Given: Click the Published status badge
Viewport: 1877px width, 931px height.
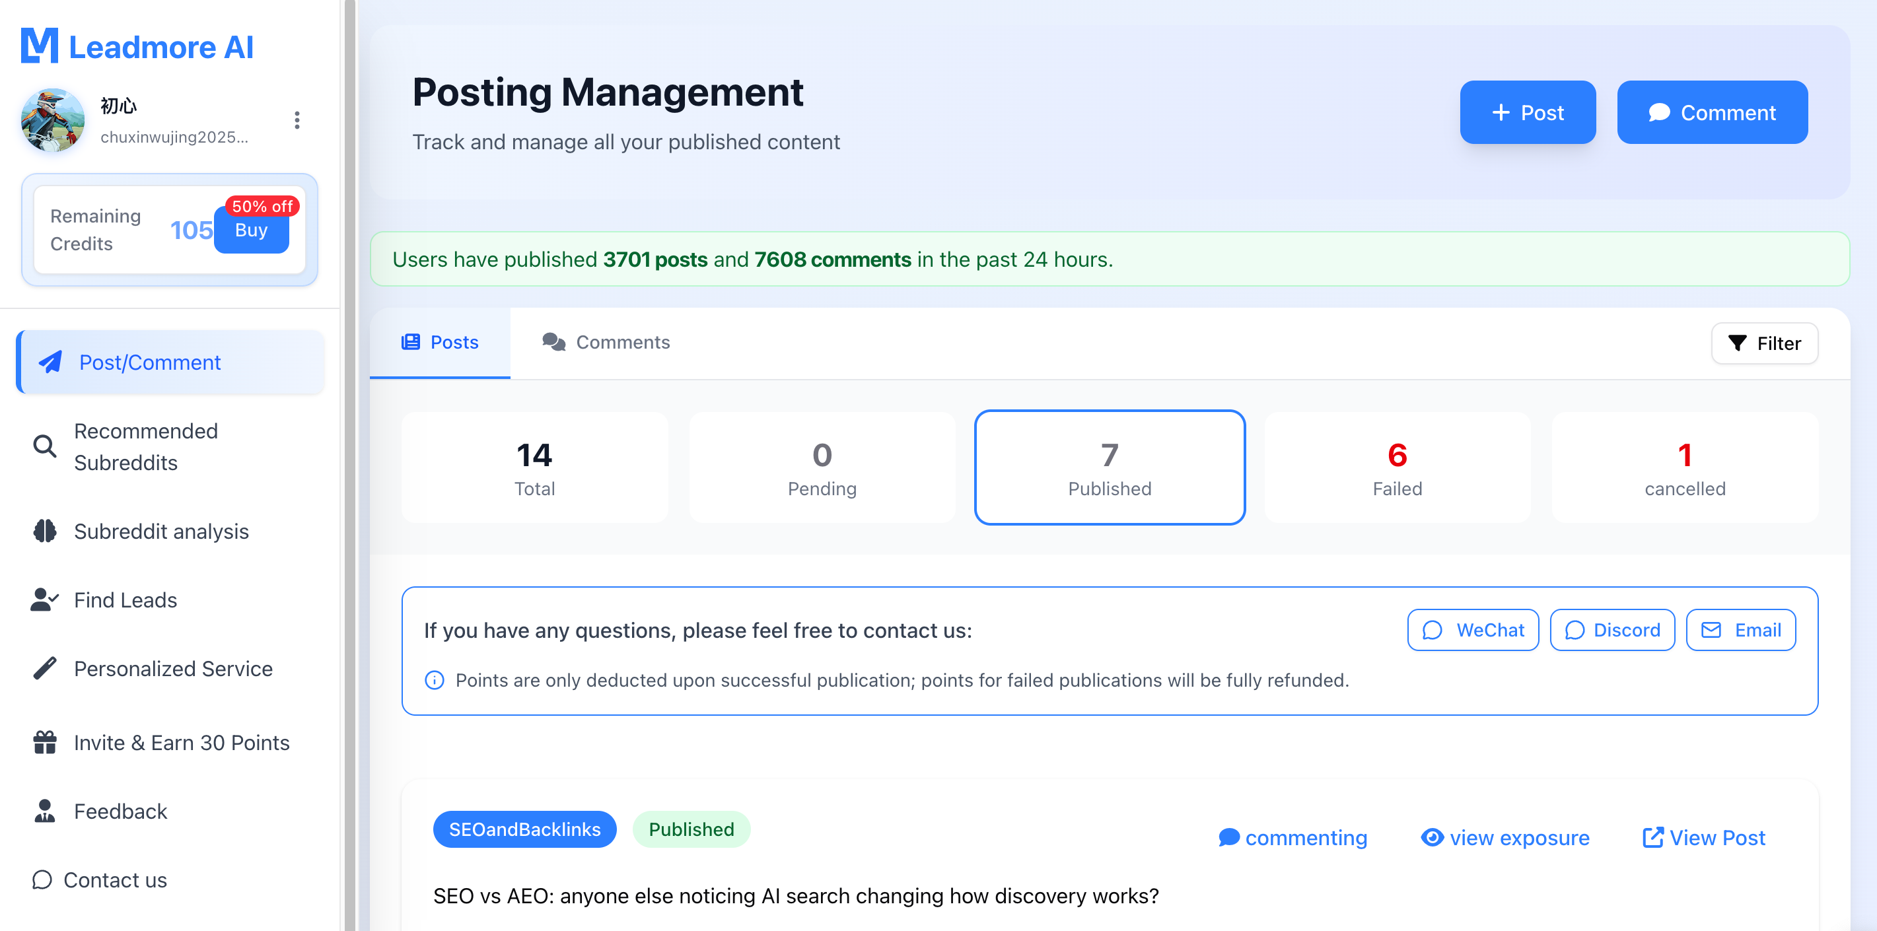Looking at the screenshot, I should tap(691, 829).
